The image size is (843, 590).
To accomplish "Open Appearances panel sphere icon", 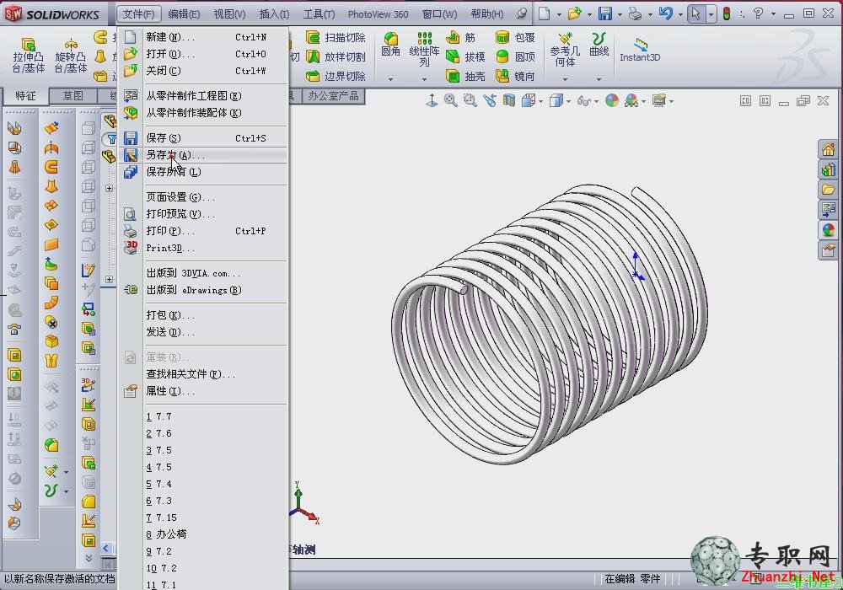I will 828,230.
